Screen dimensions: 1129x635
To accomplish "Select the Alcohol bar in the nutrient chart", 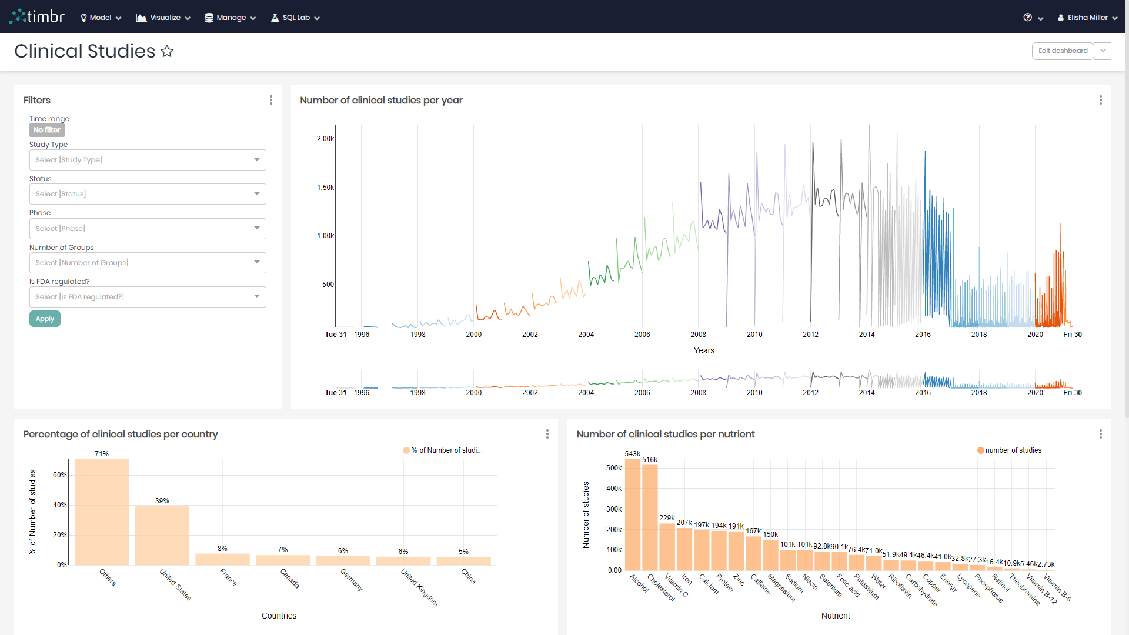I will 632,512.
